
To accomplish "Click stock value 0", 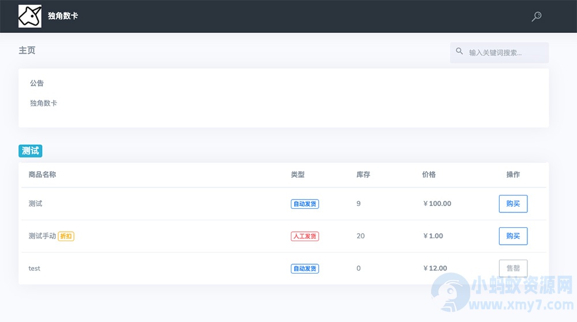I will click(x=358, y=268).
